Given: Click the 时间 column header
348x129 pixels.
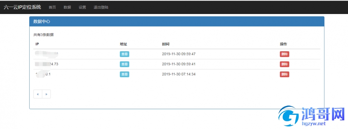Looking at the screenshot, I should [x=166, y=44].
